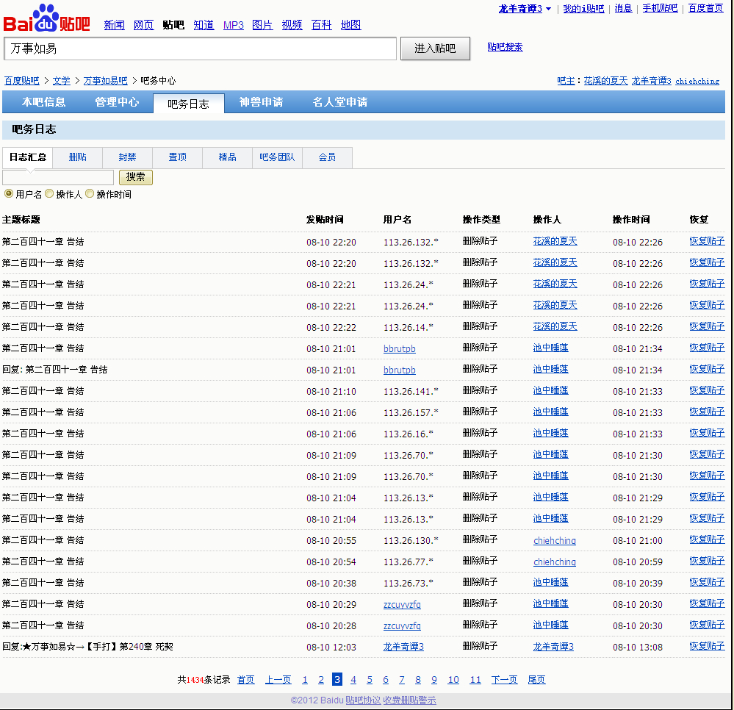Screen dimensions: 734x710
Task: Go to the 首页 of records
Action: point(245,680)
